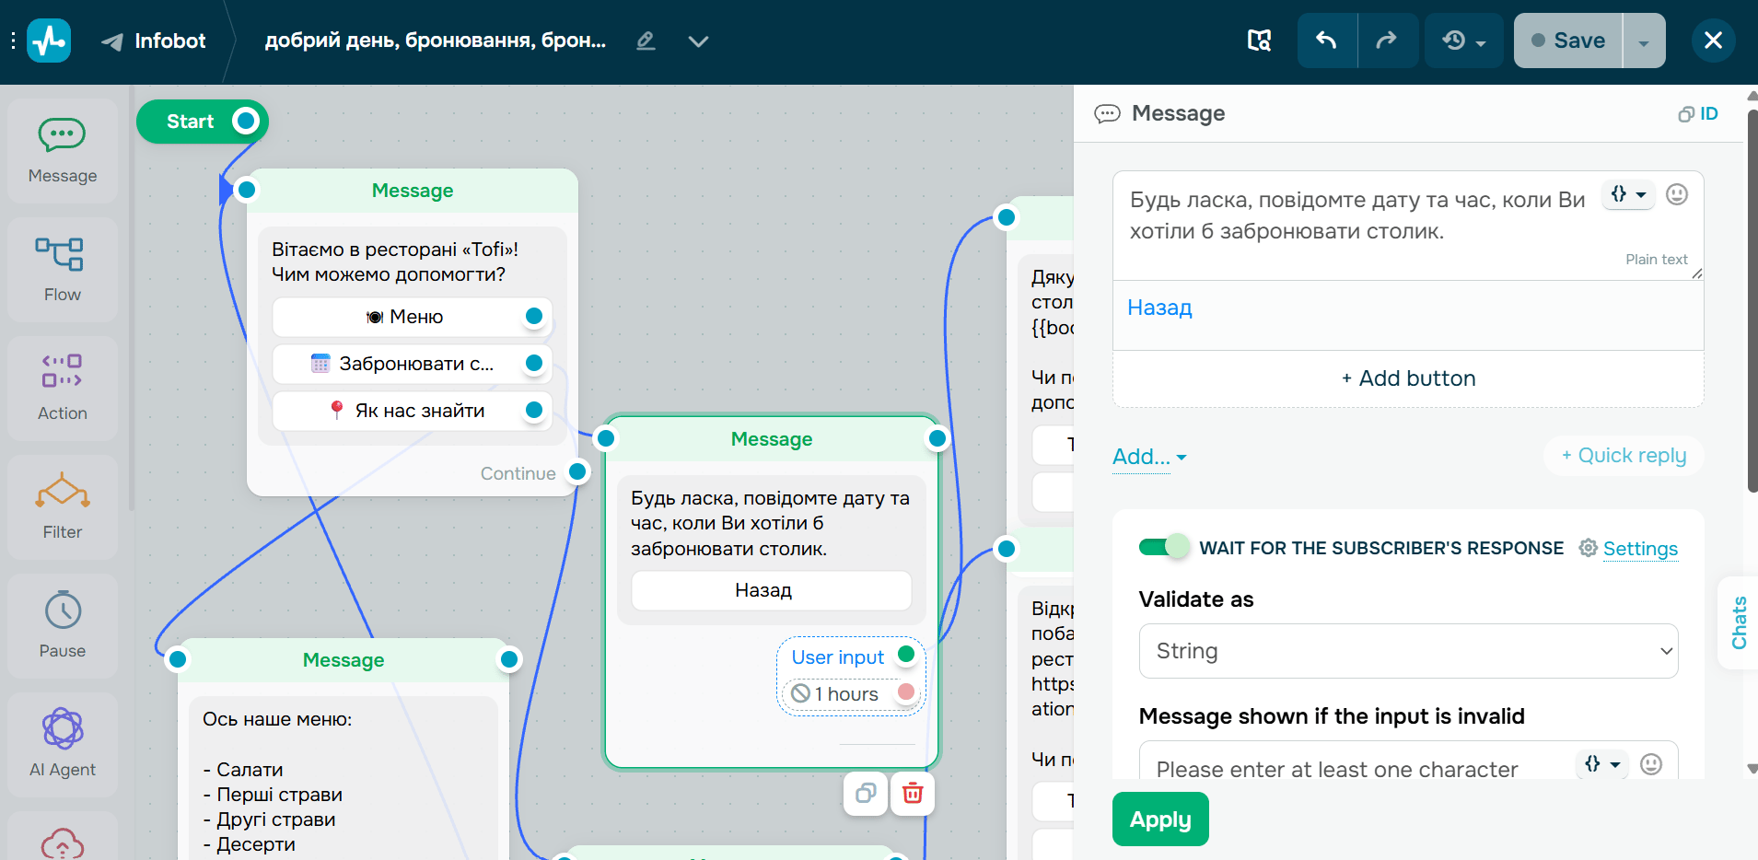The height and width of the screenshot is (860, 1758).
Task: Click the pencil icon to rename the flow
Action: (646, 41)
